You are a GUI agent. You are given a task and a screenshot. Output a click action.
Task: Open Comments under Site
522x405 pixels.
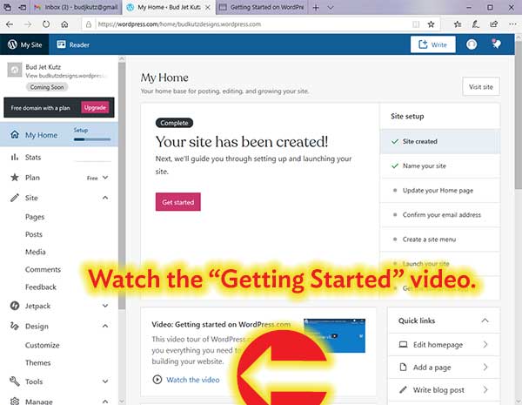click(43, 269)
